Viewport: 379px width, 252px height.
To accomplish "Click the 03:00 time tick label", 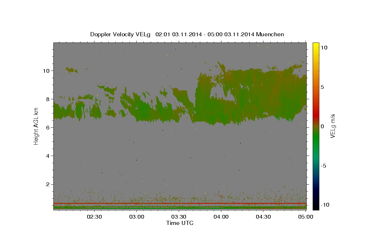I will pyautogui.click(x=137, y=217).
